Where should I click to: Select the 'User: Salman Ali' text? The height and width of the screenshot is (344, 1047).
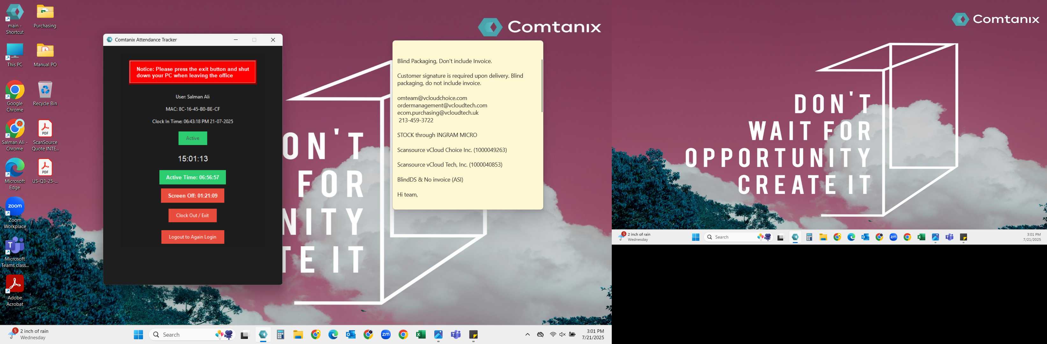pos(193,97)
